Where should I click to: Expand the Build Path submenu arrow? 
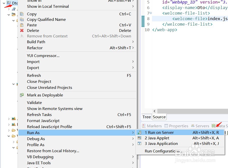click(133, 42)
